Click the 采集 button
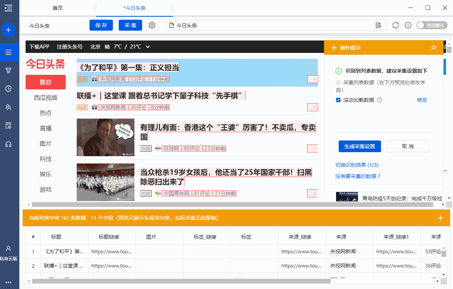Image resolution: width=453 pixels, height=289 pixels. pos(130,25)
